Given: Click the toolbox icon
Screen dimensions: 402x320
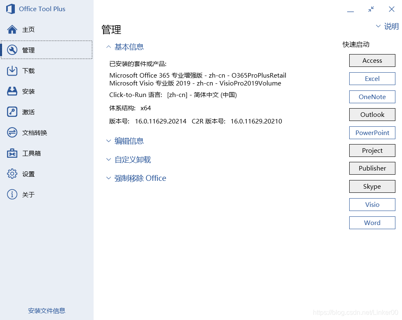Looking at the screenshot, I should pos(12,153).
